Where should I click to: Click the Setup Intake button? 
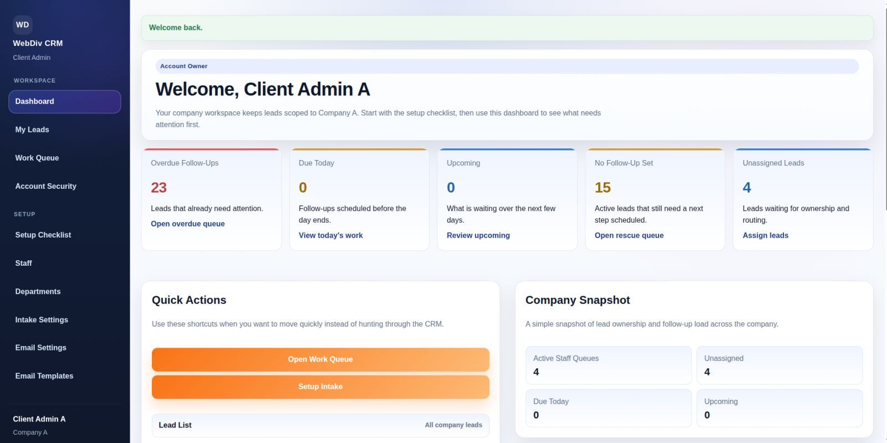(320, 387)
